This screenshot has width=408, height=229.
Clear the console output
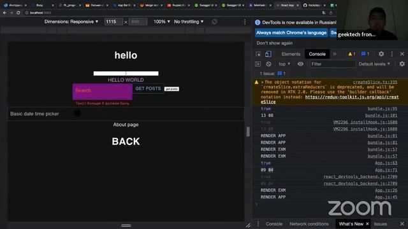(x=268, y=64)
